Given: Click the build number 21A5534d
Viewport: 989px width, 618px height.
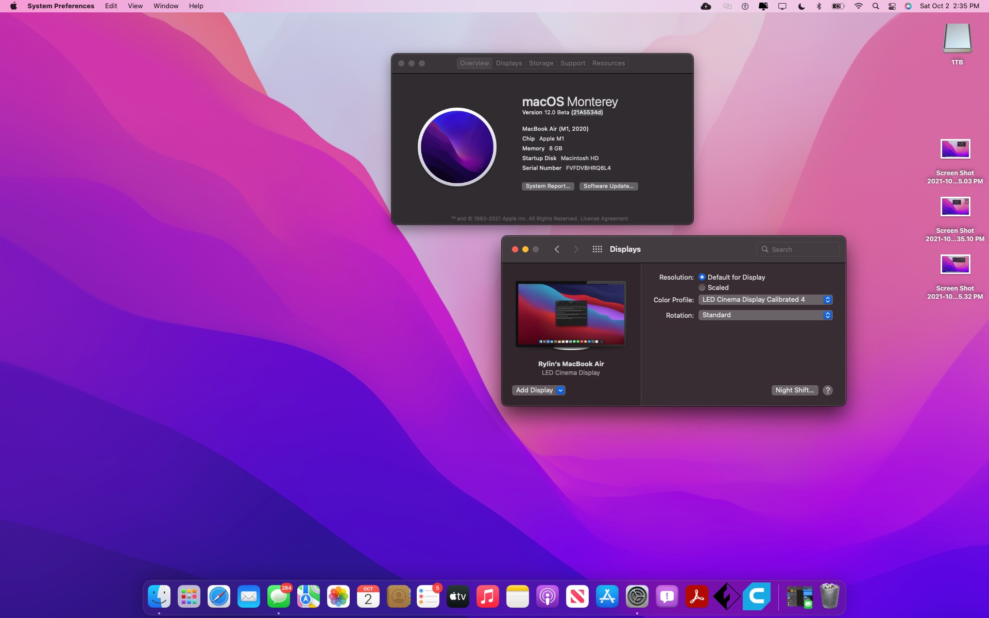Looking at the screenshot, I should coord(587,112).
